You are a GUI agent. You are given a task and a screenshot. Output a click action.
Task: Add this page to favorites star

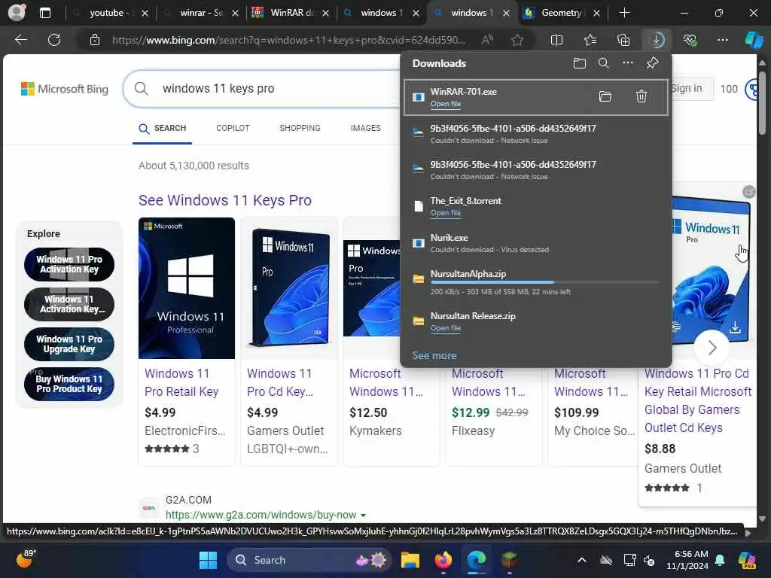tap(517, 40)
